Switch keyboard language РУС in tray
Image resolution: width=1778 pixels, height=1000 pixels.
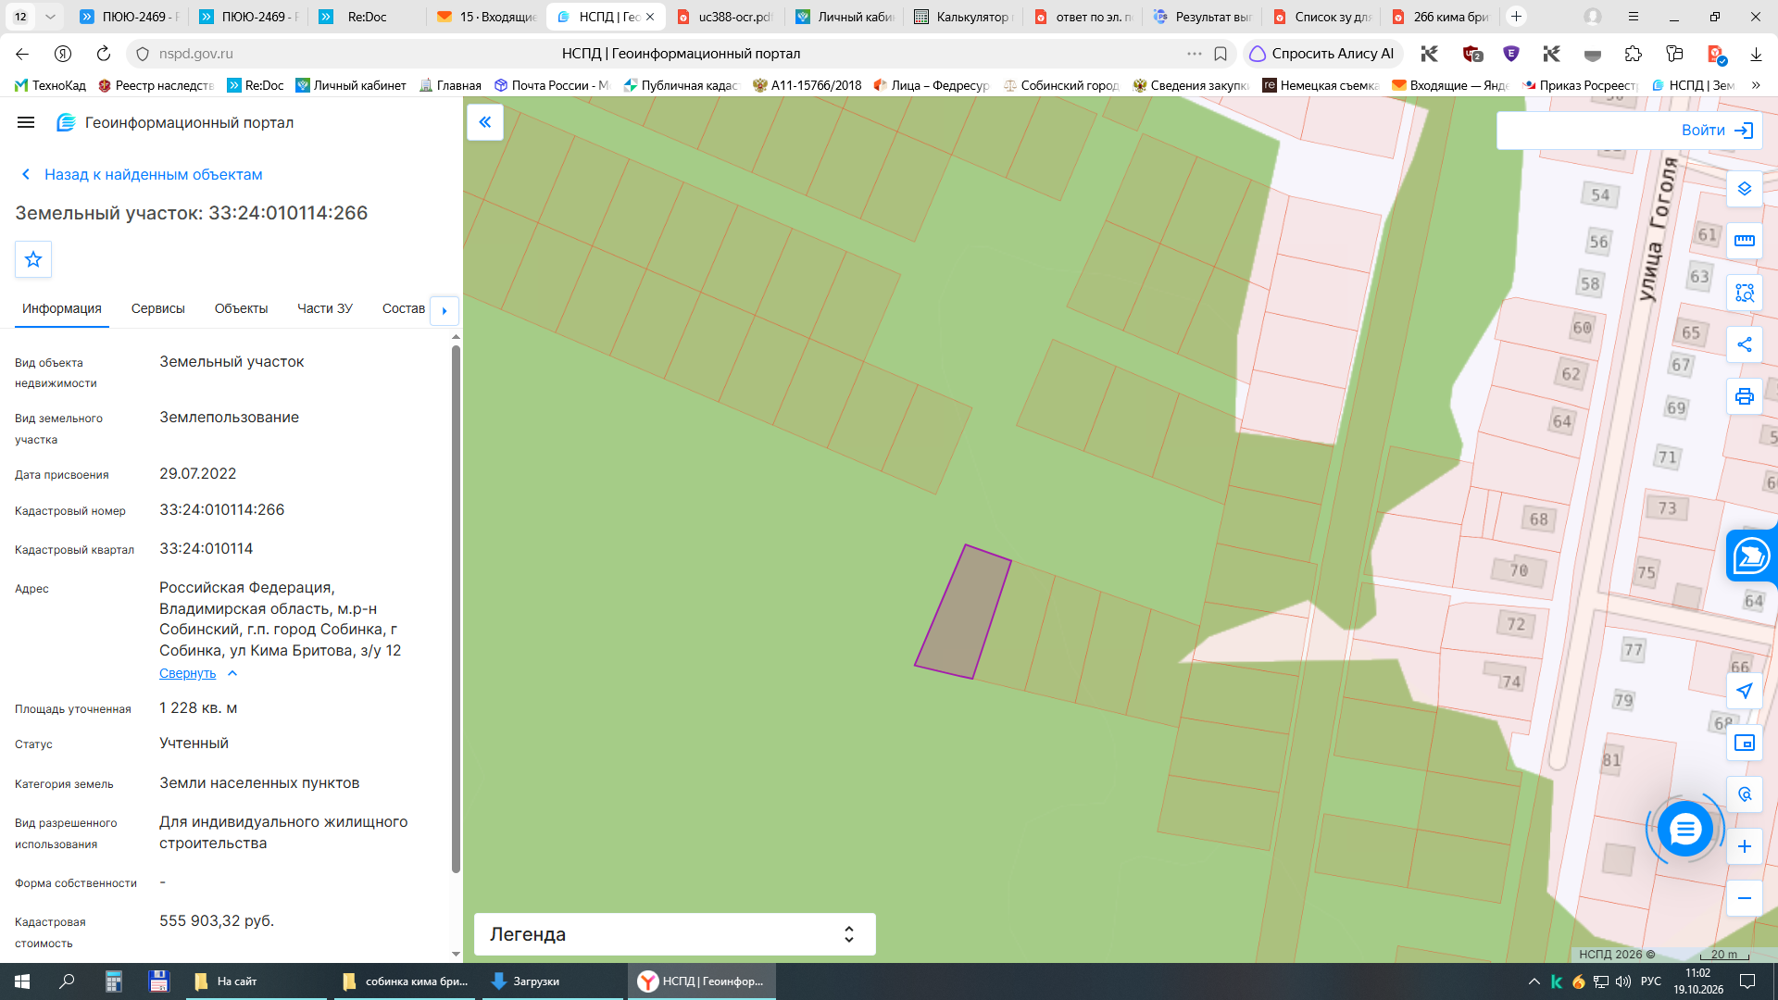point(1651,981)
